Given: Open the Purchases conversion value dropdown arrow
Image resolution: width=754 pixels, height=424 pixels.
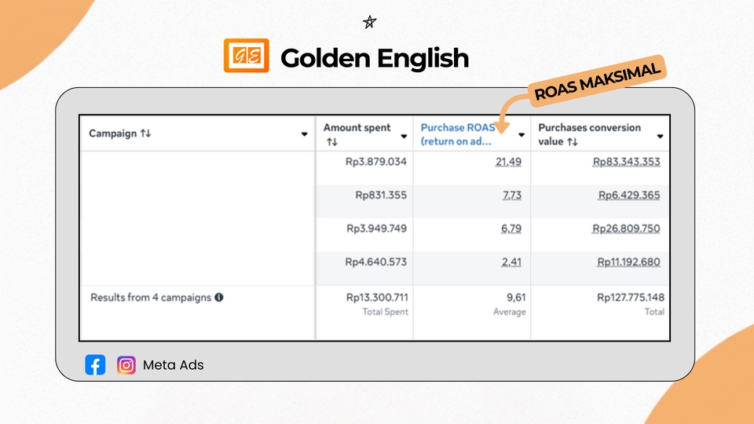Looking at the screenshot, I should pyautogui.click(x=661, y=137).
